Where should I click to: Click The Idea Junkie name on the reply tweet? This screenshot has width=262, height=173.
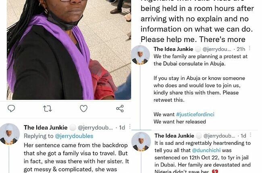(46, 128)
